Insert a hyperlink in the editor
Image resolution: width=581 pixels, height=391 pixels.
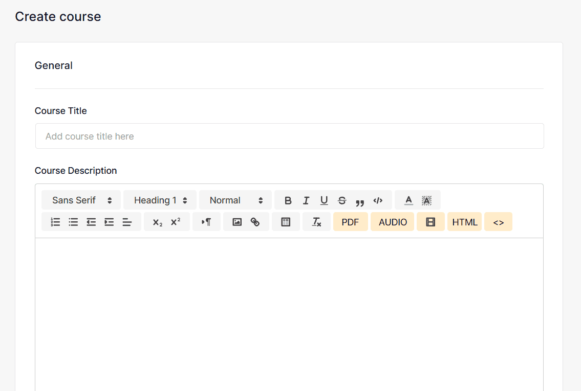pos(255,221)
